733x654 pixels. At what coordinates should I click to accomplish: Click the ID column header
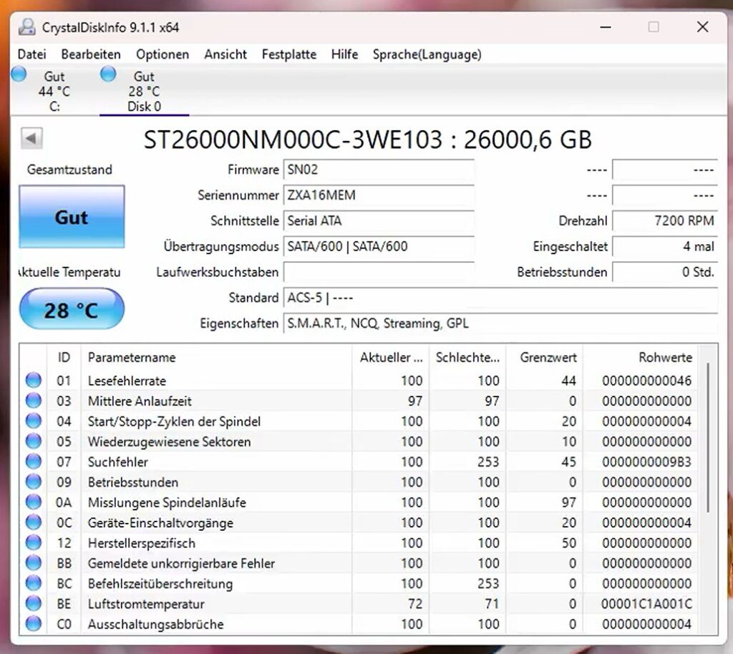tap(64, 357)
